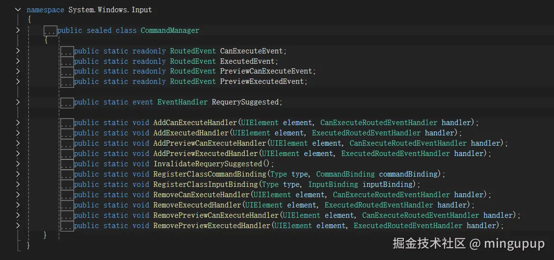554x260 pixels.
Task: Click the RegisterClassCommandBinding method name
Action: coord(210,174)
